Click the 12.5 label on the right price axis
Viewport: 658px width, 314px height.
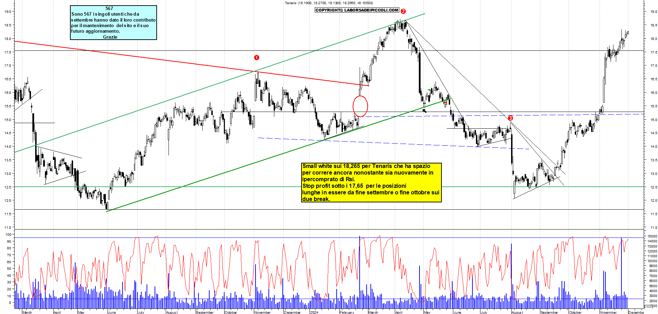(x=653, y=187)
